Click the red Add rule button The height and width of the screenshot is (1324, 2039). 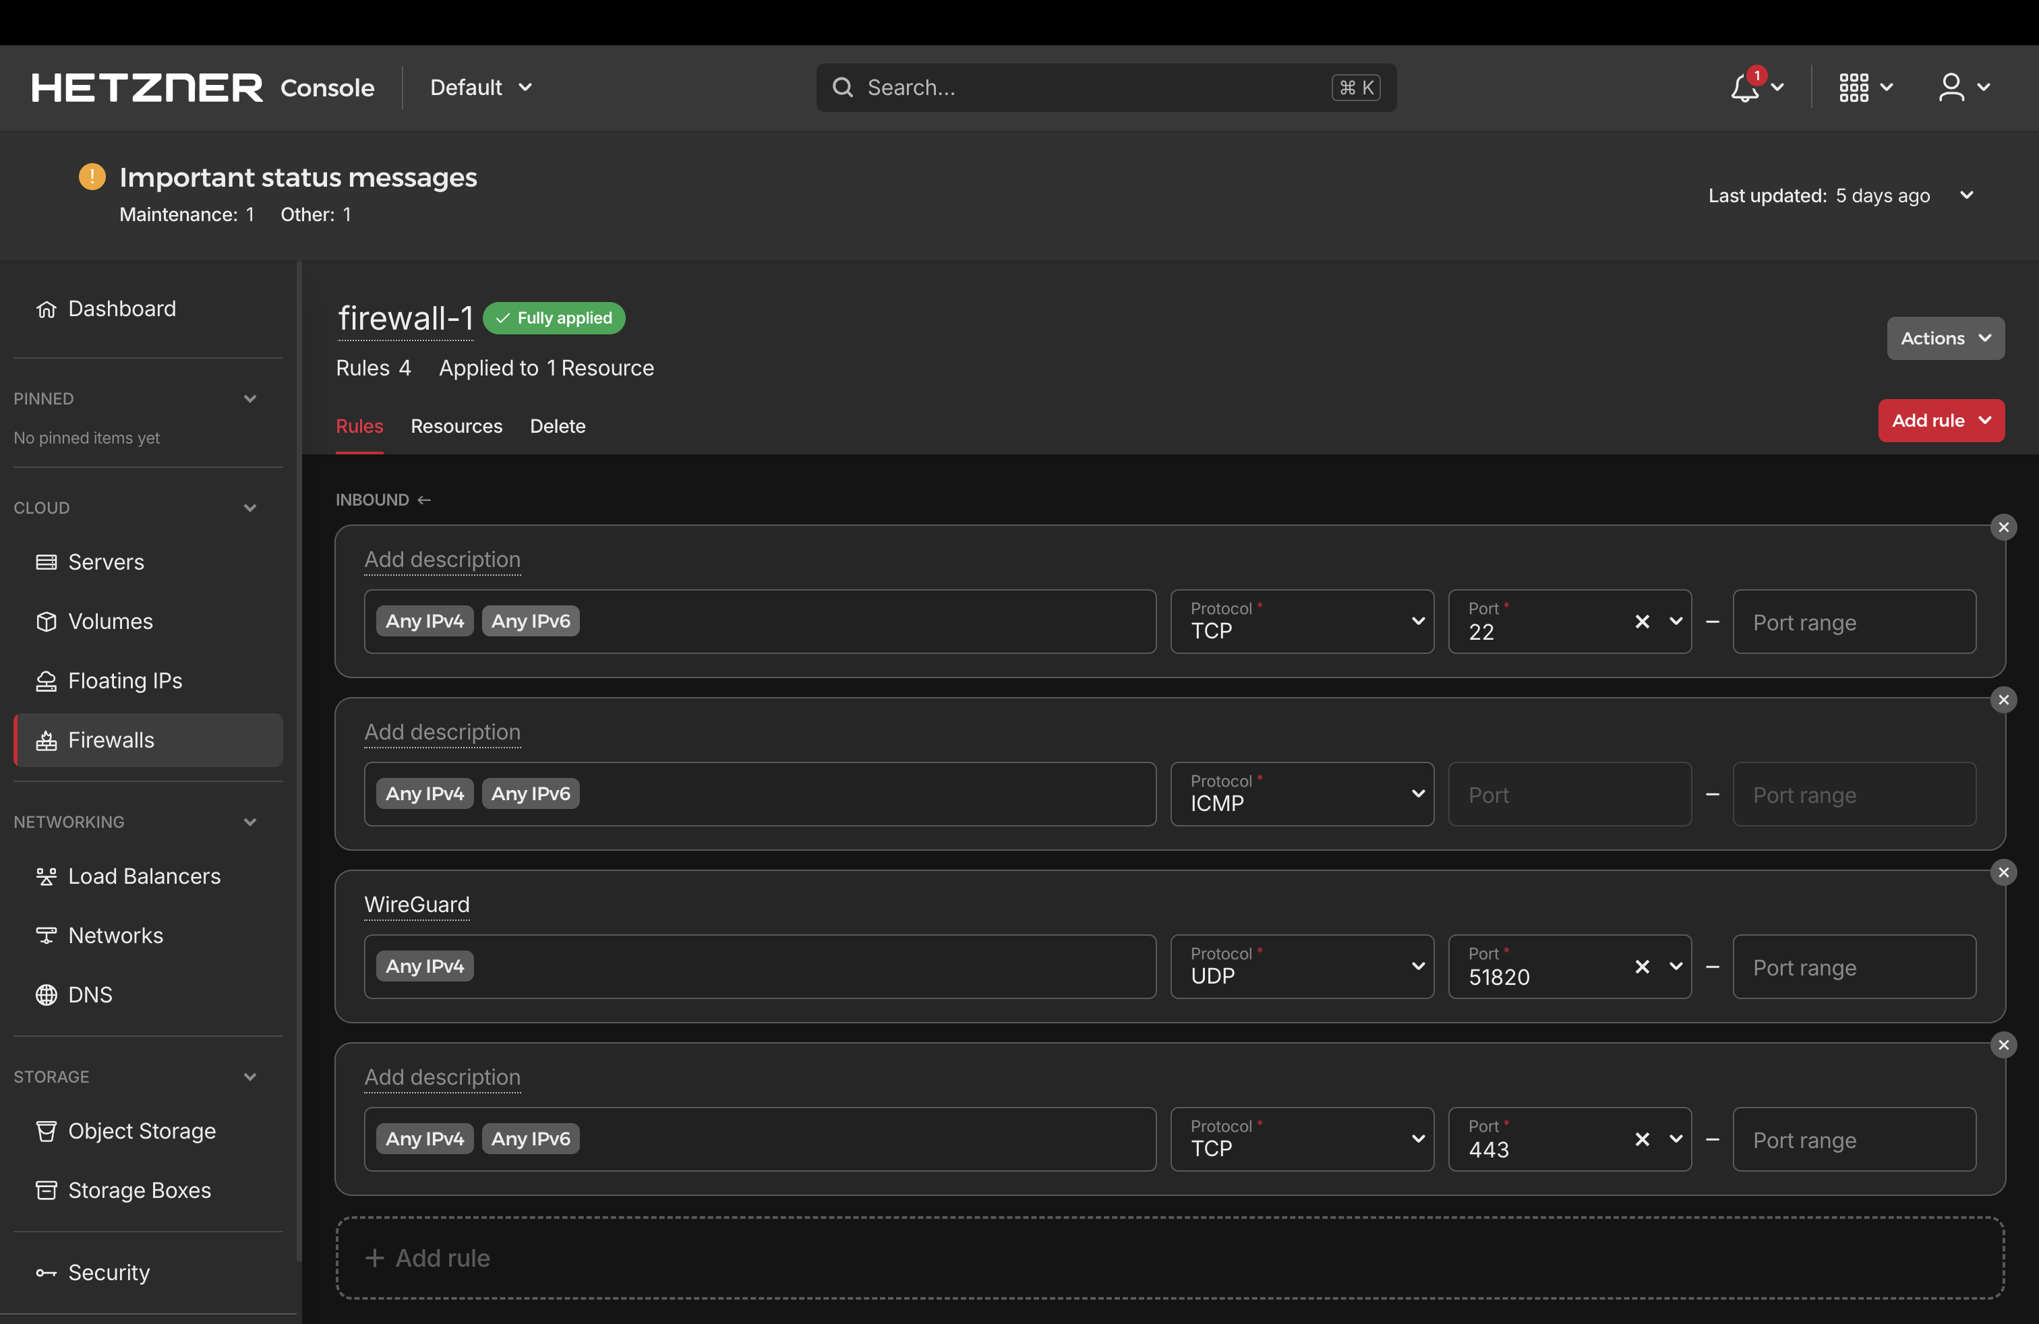coord(1941,421)
